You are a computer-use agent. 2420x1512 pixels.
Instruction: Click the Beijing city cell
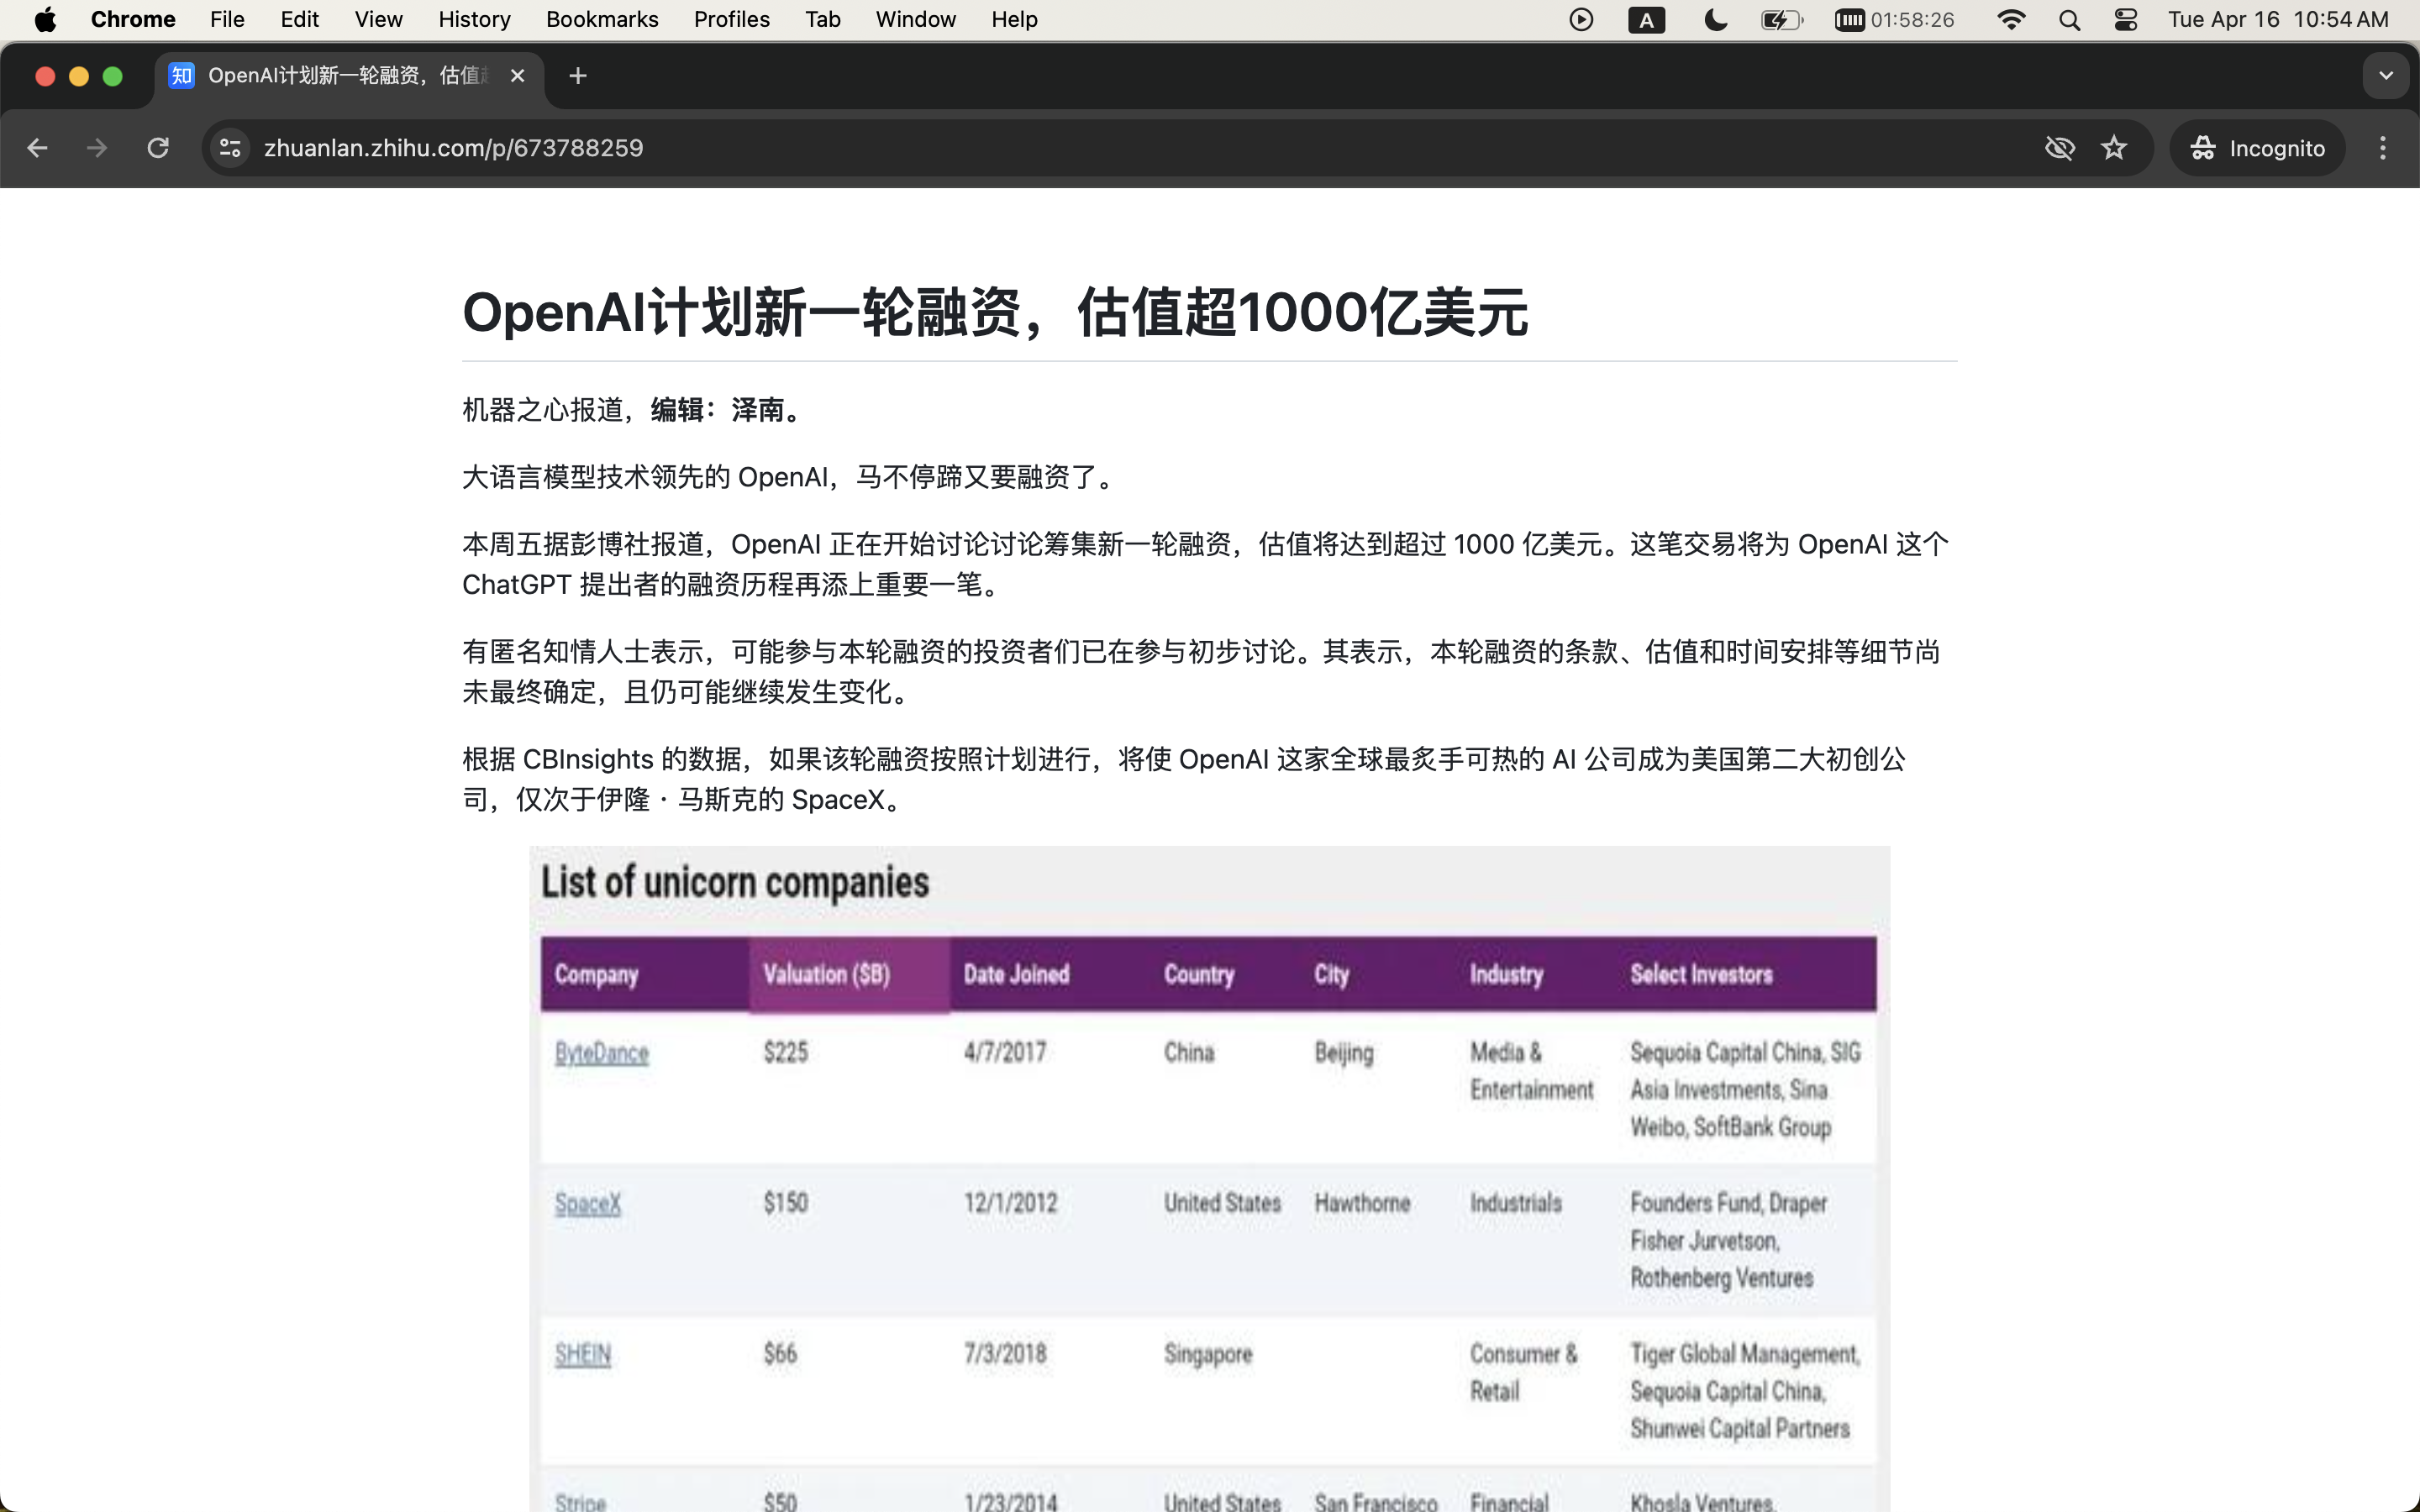tap(1344, 1053)
